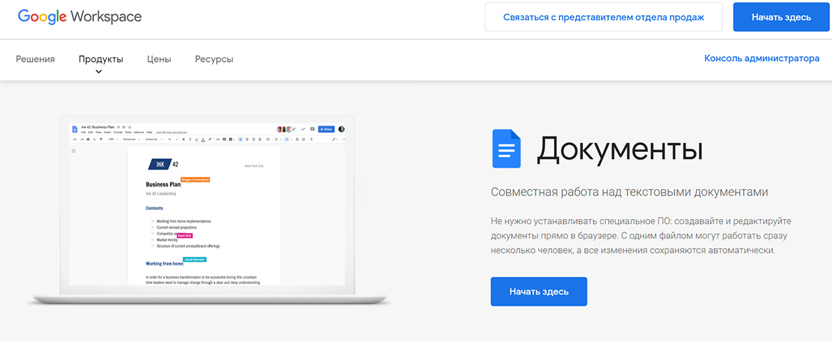Click the laptop Docs preview image
The image size is (832, 341).
click(208, 210)
